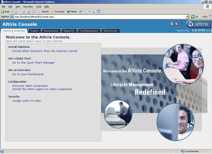The image size is (212, 154).
Task: Open the Help menu
Action: click(x=47, y=7)
